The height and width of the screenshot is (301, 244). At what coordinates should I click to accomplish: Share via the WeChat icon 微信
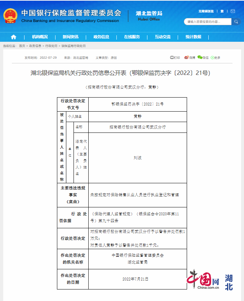(203, 58)
